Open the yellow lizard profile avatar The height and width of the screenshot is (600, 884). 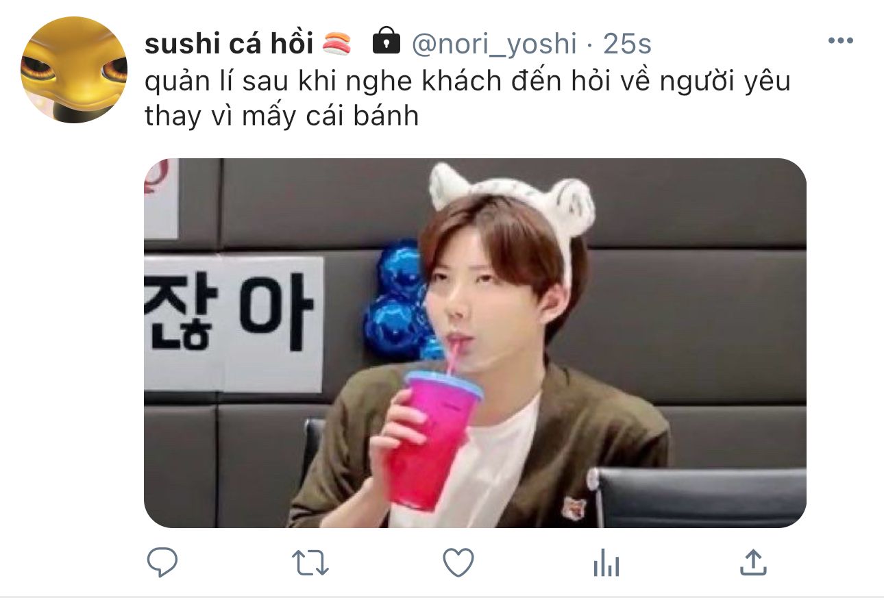coord(74,70)
